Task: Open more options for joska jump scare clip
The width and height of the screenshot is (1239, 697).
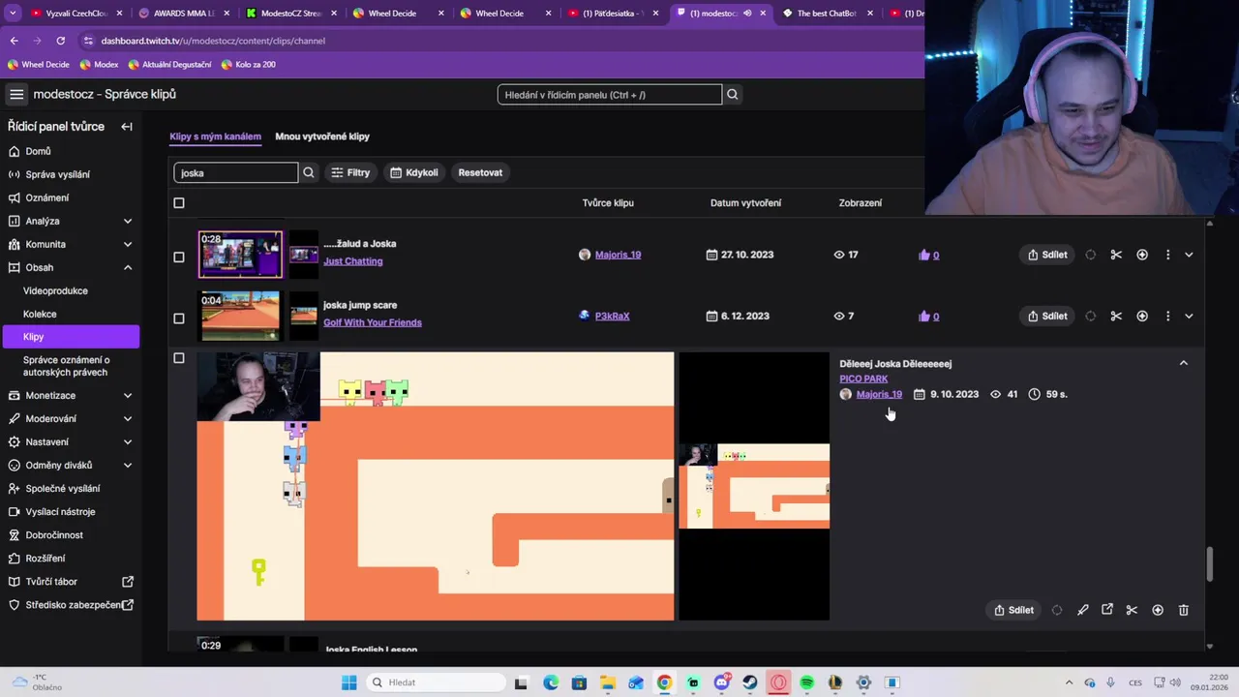Action: tap(1167, 316)
